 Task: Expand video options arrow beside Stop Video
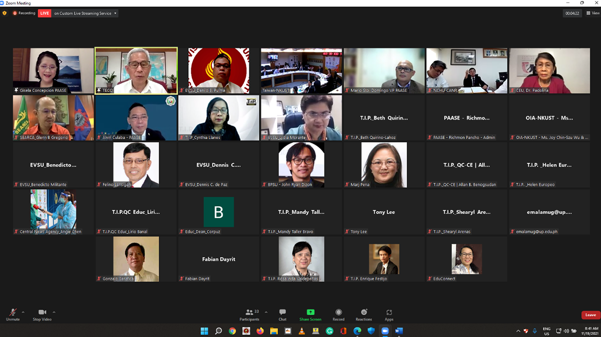click(x=54, y=312)
